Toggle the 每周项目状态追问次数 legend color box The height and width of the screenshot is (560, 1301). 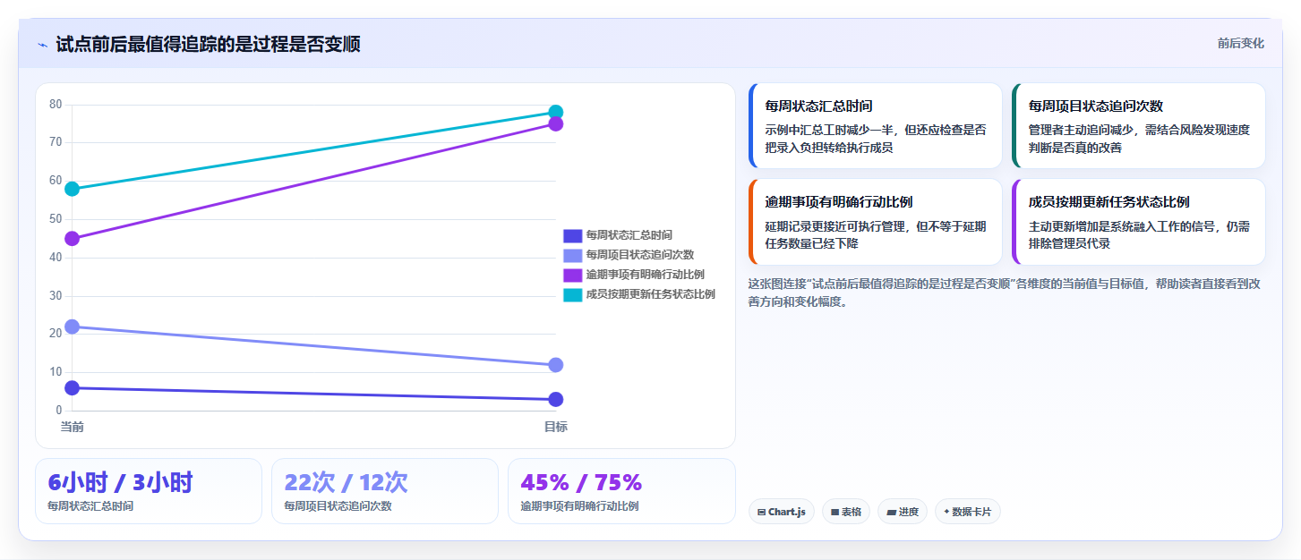coord(572,255)
